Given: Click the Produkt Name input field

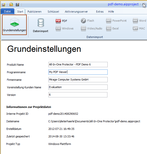Looking at the screenshot, I should 78,64.
